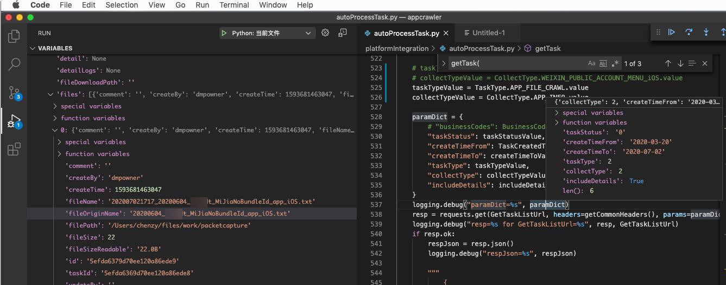This screenshot has height=285, width=726.
Task: Open the File menu
Action: (x=66, y=5)
